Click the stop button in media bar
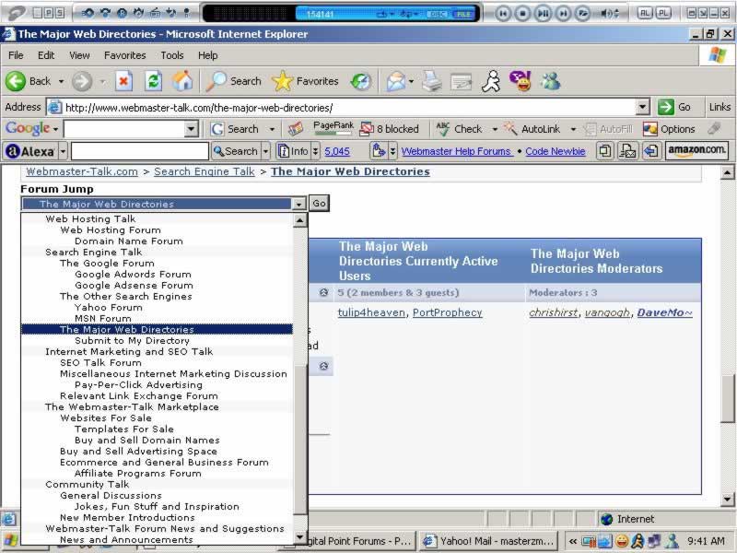This screenshot has height=553, width=737. pos(522,13)
